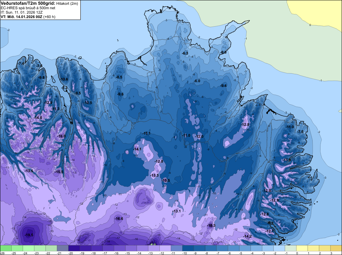Viewport: 342px width, 255px height.
Task: Click the -10.6 temperature value on the map
Action: click(x=64, y=79)
